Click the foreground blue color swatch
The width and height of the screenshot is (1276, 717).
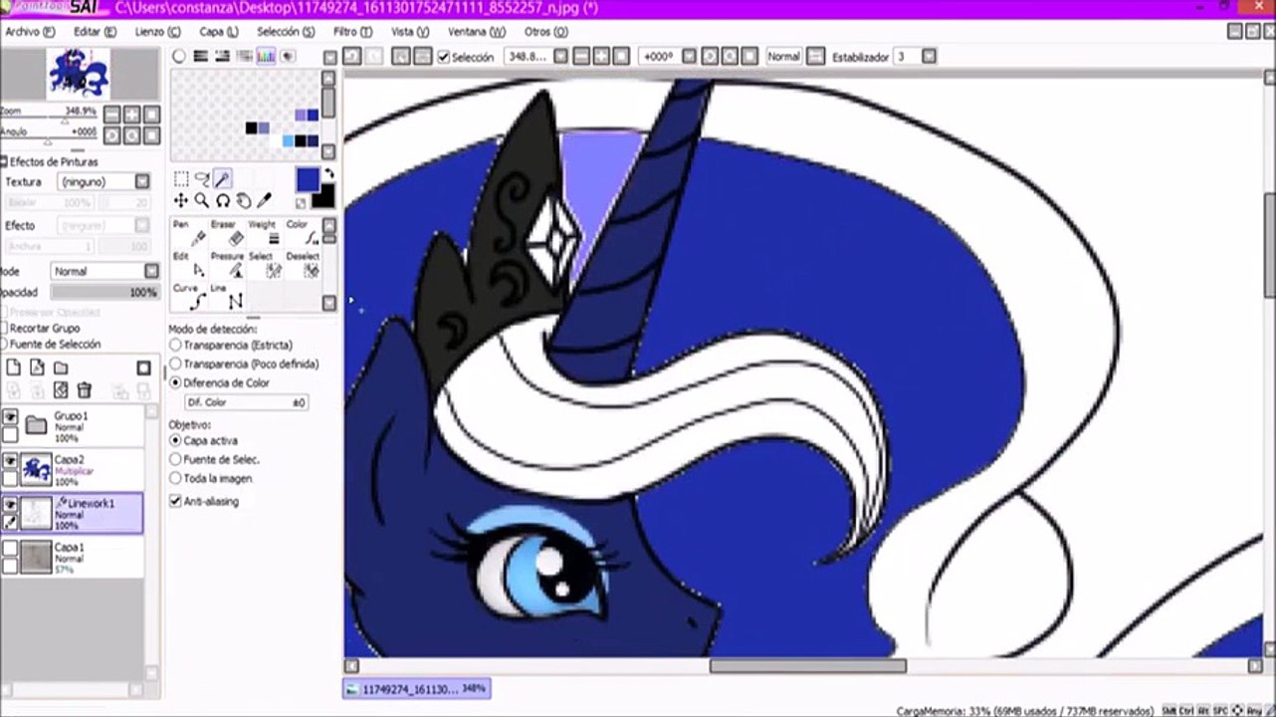(x=308, y=180)
